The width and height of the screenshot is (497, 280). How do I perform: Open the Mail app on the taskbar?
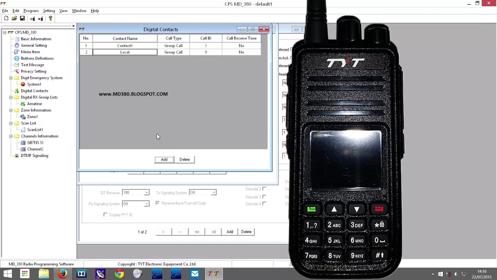(195, 274)
